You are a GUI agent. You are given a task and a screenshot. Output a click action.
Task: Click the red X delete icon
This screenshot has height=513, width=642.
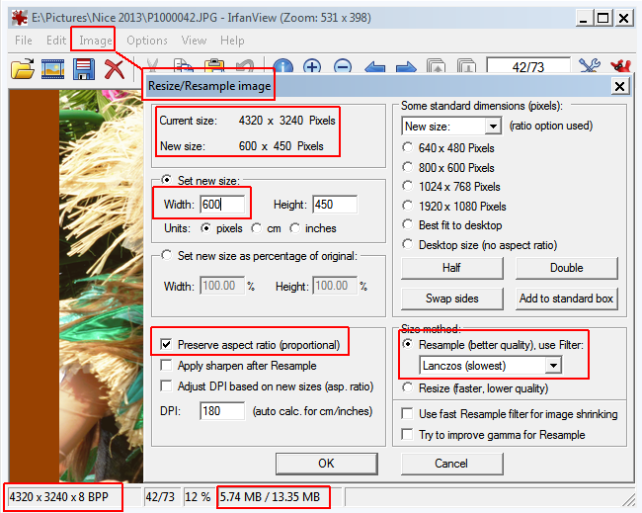(x=115, y=68)
